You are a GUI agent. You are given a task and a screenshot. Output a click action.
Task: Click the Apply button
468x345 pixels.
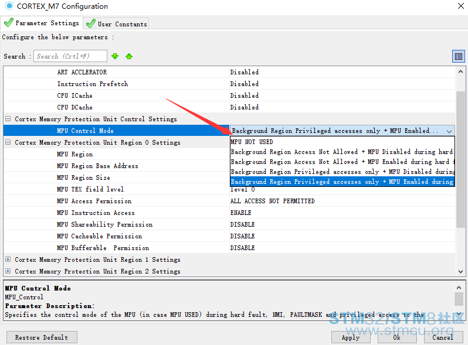[x=351, y=337]
